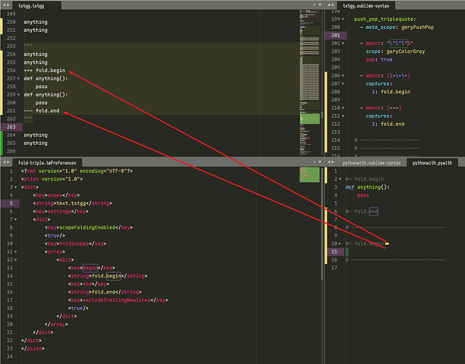
Task: Click line number 5 in Fold-triple.tmPreferences gutter
Action: (x=11, y=203)
